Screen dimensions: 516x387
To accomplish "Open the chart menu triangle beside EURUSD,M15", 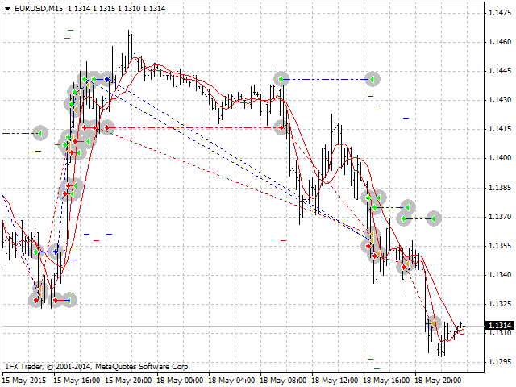I will tap(7, 9).
